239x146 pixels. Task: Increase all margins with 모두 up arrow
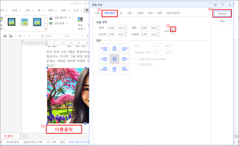173,29
